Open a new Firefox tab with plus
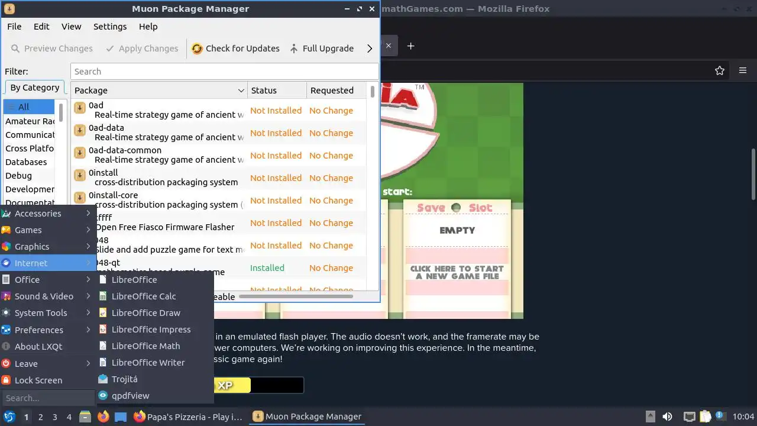This screenshot has width=757, height=426. 410,46
